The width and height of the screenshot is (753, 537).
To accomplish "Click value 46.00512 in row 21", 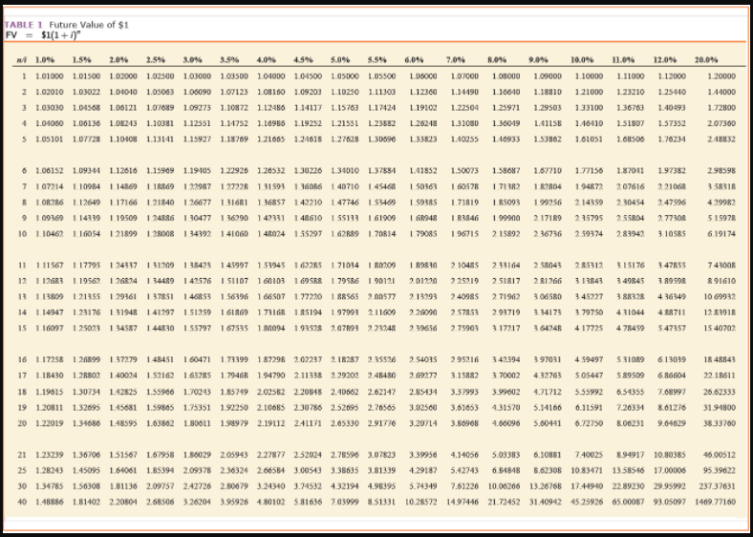I will coord(720,455).
